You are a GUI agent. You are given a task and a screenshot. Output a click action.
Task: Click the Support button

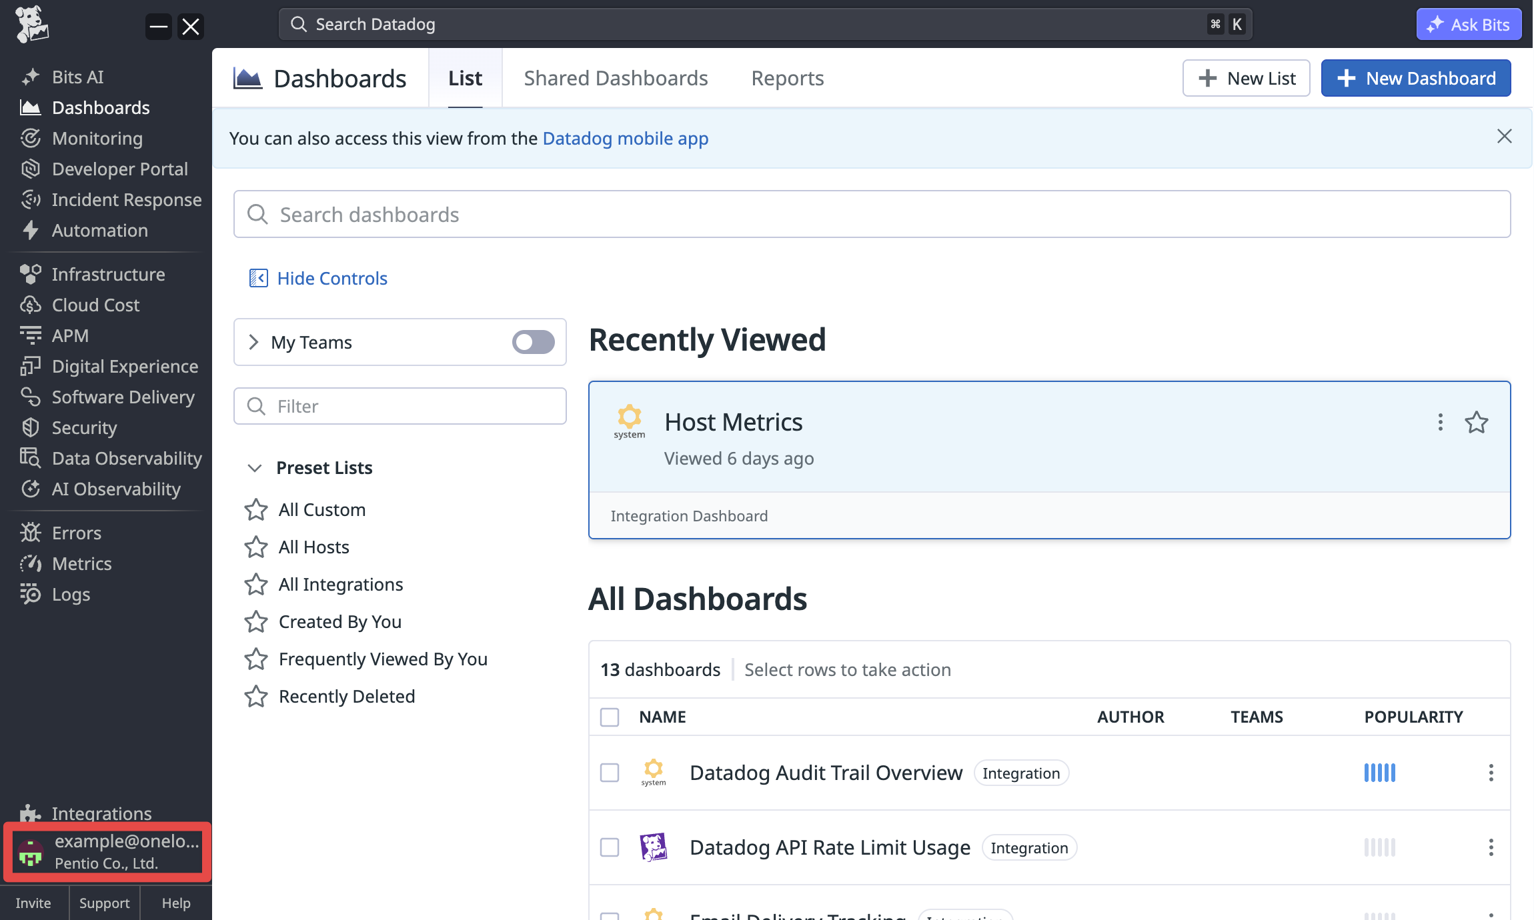tap(104, 903)
